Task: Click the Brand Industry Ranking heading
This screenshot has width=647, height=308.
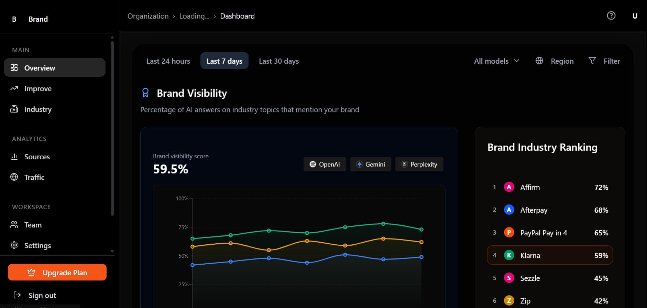Action: coord(542,147)
